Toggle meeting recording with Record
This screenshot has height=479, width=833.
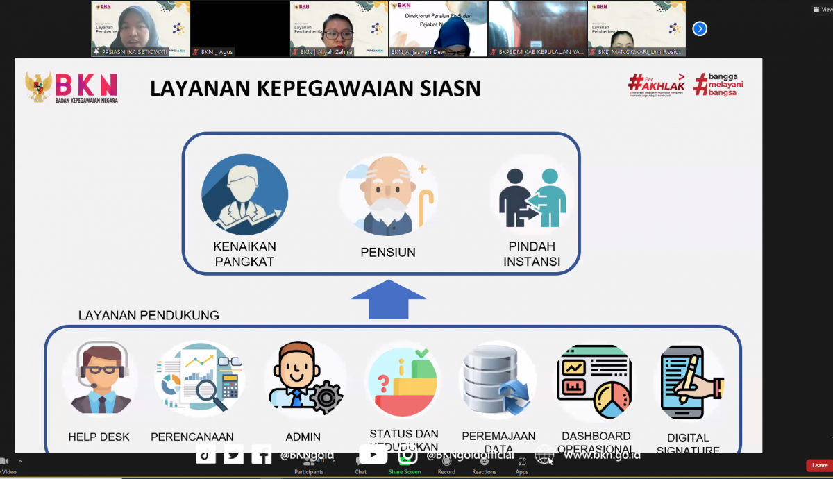click(x=446, y=464)
